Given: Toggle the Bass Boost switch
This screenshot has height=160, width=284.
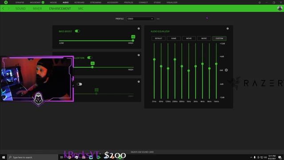Looking at the screenshot, I should point(78,31).
